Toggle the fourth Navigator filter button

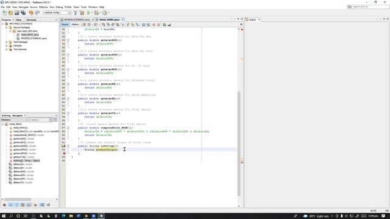coord(23,205)
